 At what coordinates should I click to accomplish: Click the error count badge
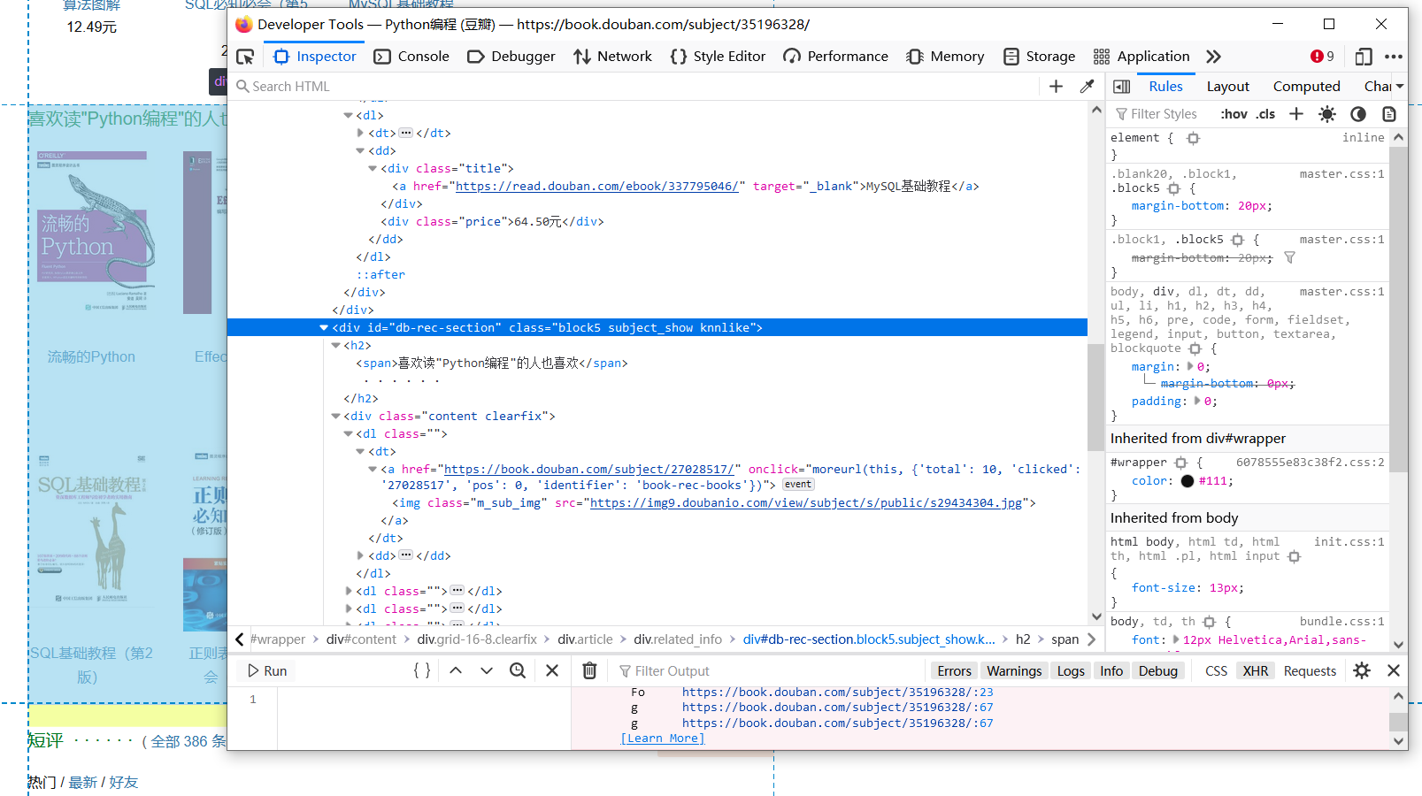coord(1323,56)
